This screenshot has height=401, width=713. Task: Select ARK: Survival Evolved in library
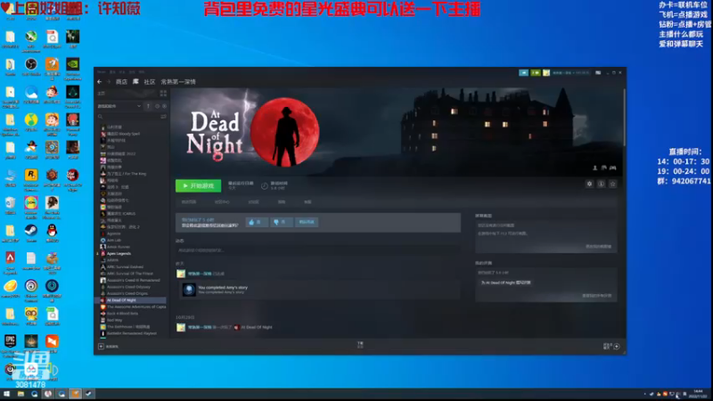125,266
